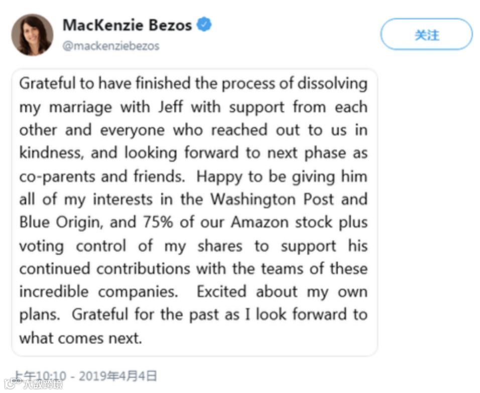Click the 2019年4月4日 tweet date
This screenshot has height=393, width=480.
117,376
